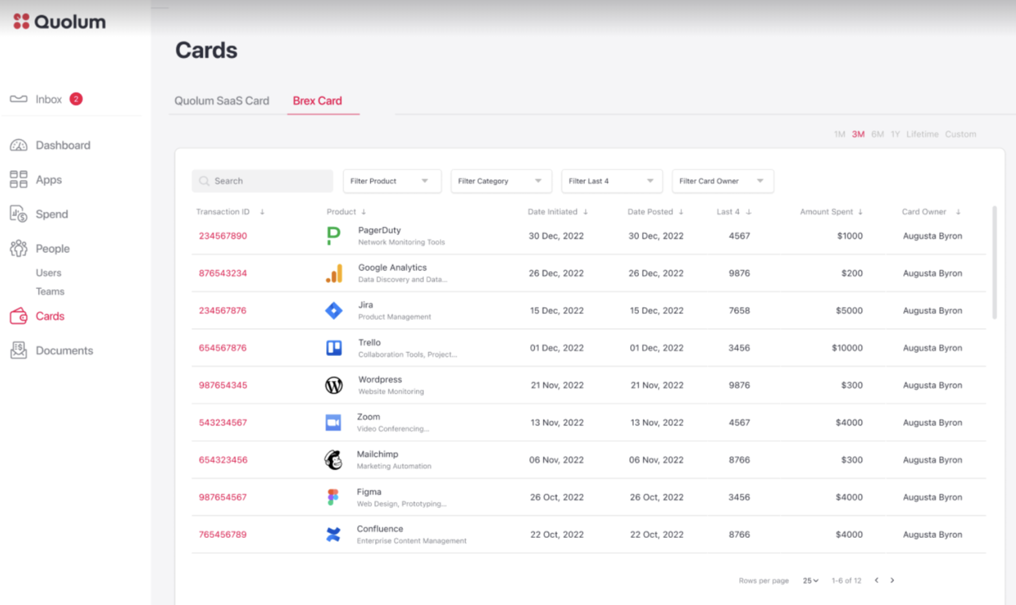1016x605 pixels.
Task: Click the Spend label in sidebar
Action: click(52, 214)
